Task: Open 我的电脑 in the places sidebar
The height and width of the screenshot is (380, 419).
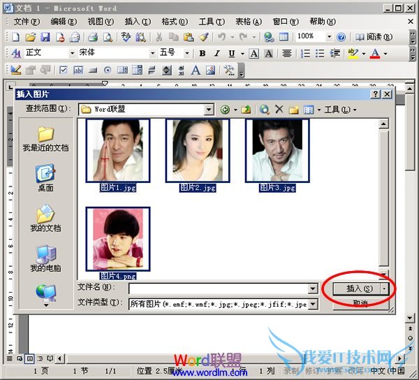Action: (45, 258)
